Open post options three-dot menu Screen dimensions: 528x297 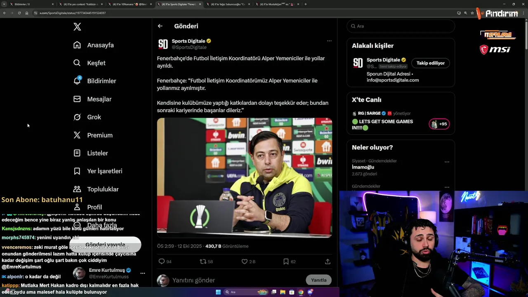329,41
